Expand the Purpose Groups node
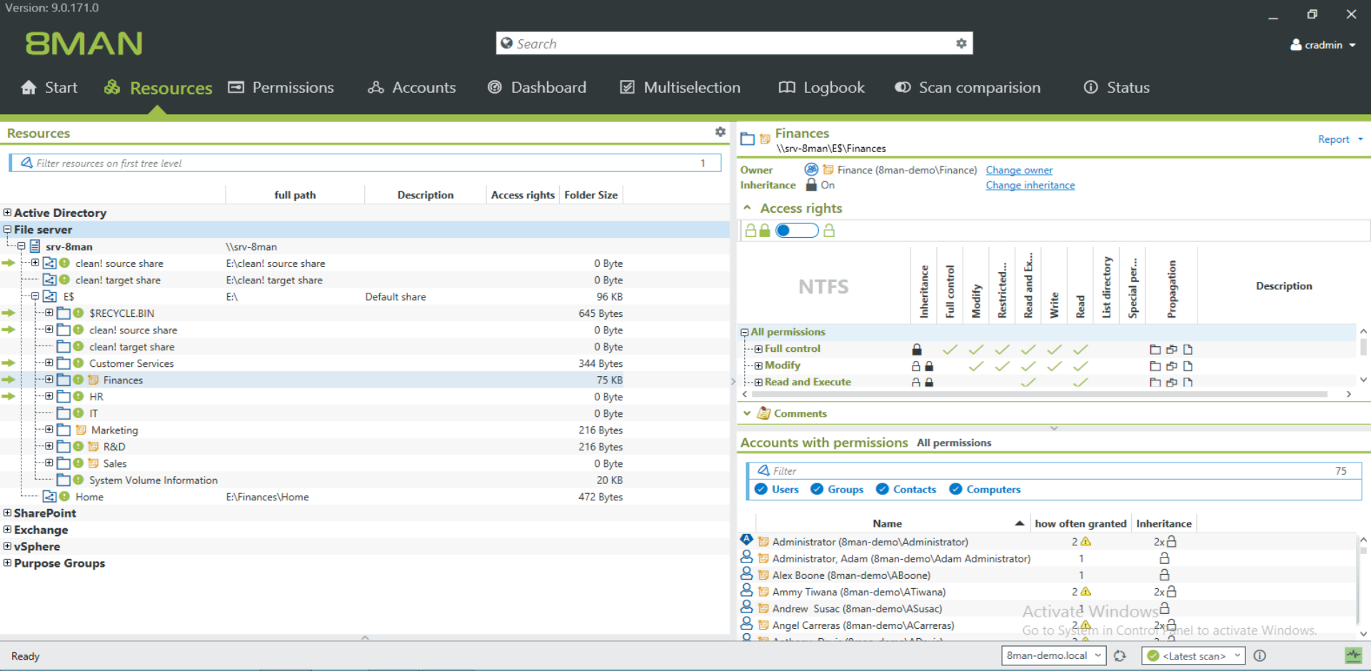Viewport: 1371px width, 671px height. click(x=7, y=562)
